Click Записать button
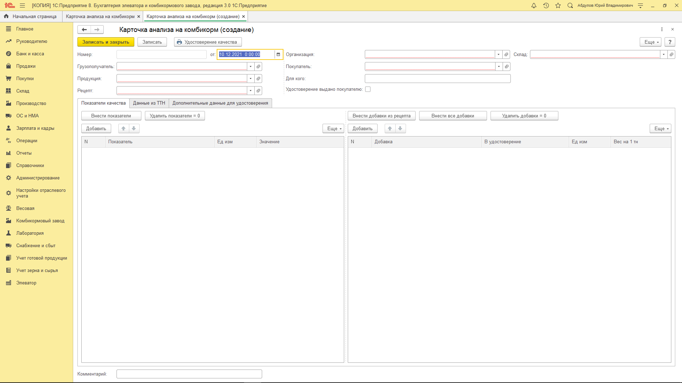This screenshot has height=383, width=682. coord(152,42)
